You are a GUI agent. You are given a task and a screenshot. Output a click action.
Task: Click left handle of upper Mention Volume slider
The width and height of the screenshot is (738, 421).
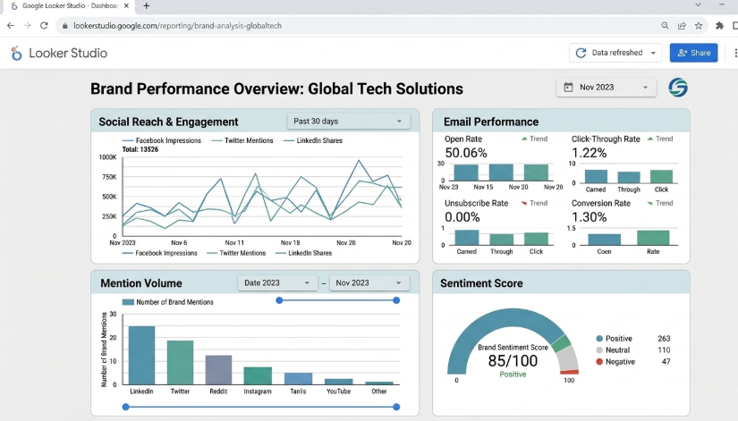coord(279,300)
